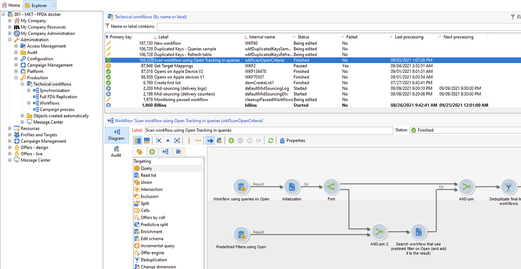Toggle the blue arrow progress display button
Viewport: 521px width, 269px height.
pos(210,140)
